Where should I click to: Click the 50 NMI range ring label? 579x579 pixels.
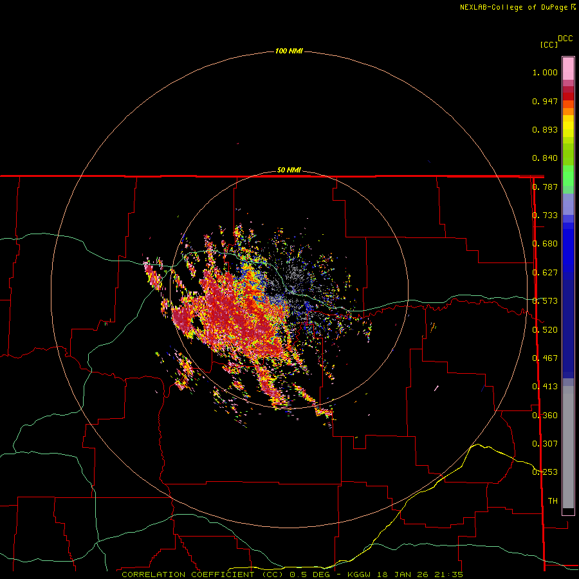(289, 170)
